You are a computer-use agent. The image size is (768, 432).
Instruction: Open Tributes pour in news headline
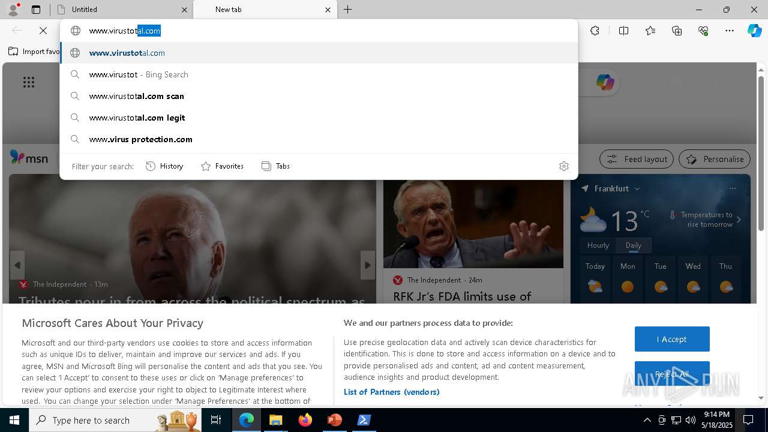point(192,300)
